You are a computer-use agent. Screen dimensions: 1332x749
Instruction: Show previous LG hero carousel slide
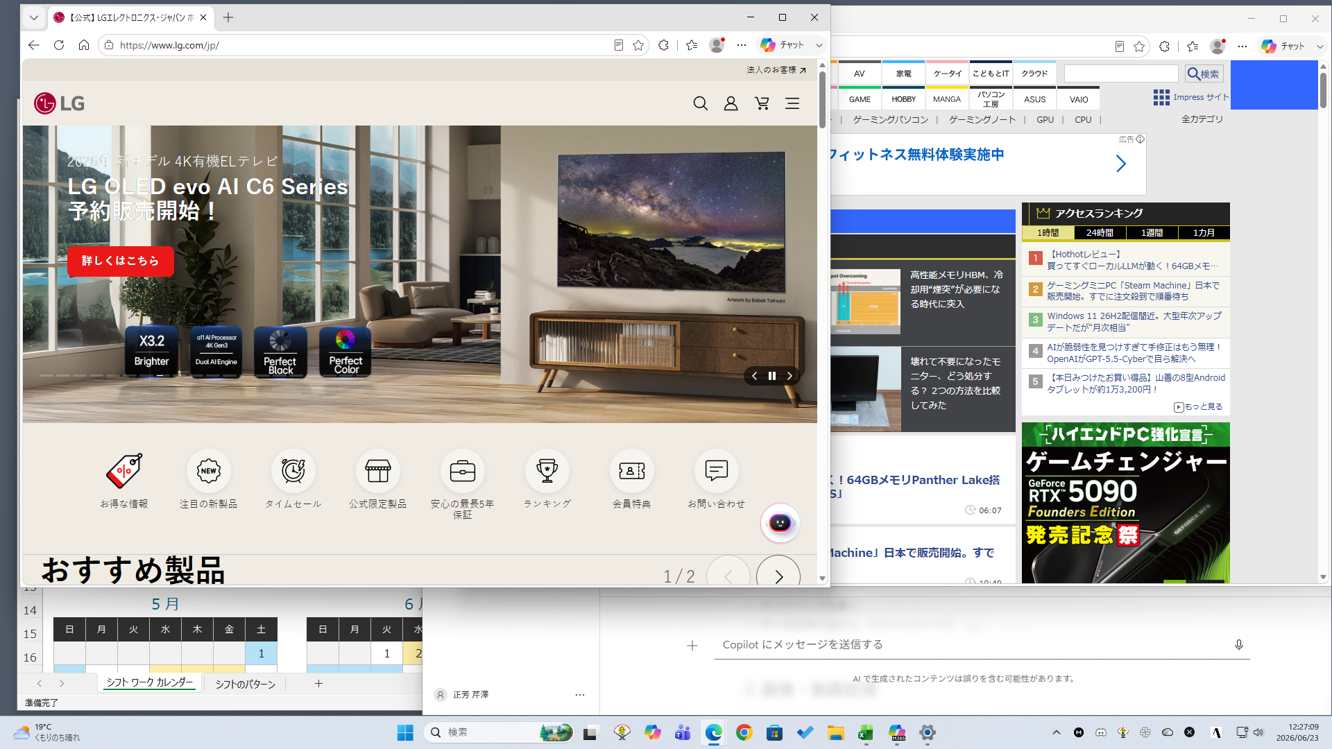click(755, 376)
